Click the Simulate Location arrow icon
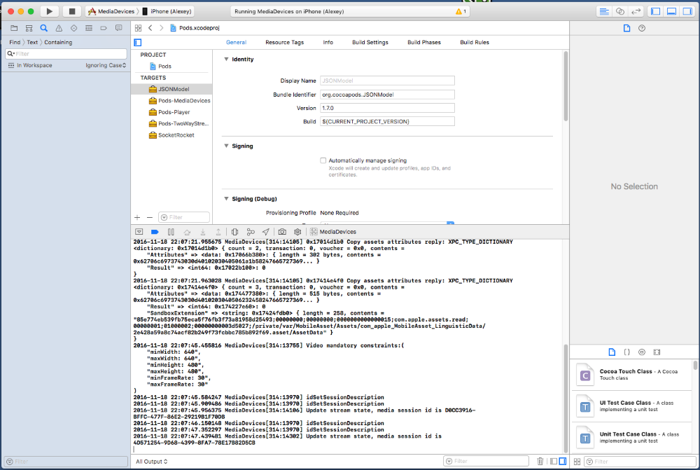 pos(266,232)
